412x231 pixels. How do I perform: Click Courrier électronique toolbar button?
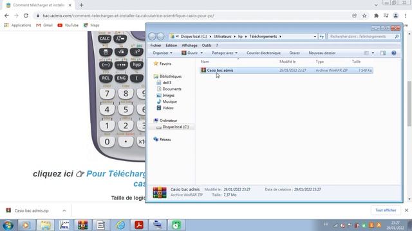(x=263, y=53)
